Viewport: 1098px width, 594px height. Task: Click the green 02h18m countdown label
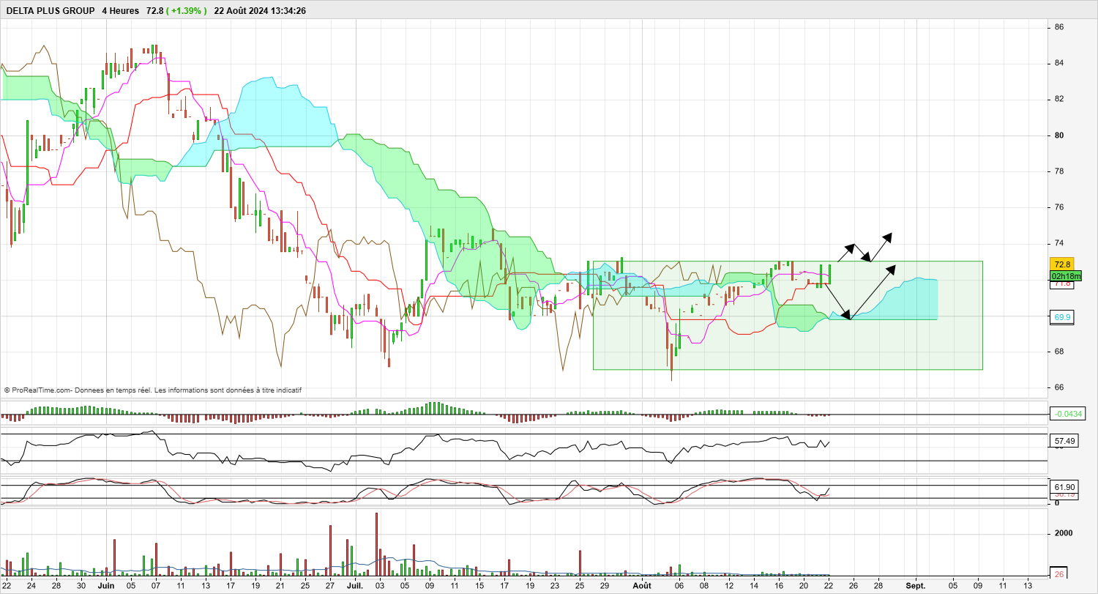pyautogui.click(x=1065, y=276)
